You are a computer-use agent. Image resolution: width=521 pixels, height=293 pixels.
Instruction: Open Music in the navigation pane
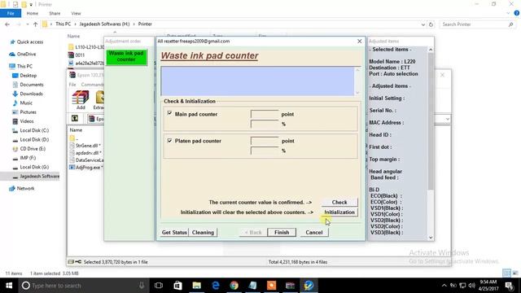(x=26, y=103)
